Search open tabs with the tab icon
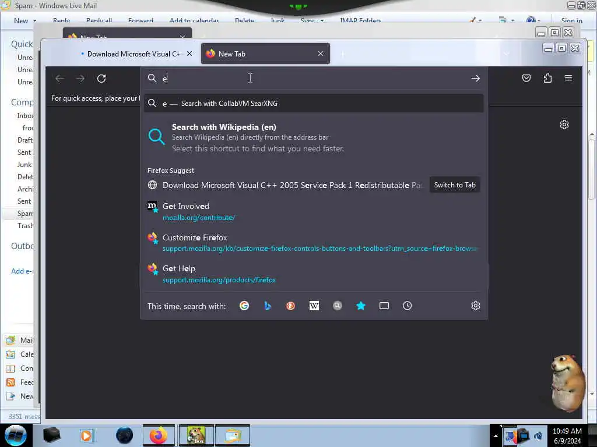 point(384,306)
